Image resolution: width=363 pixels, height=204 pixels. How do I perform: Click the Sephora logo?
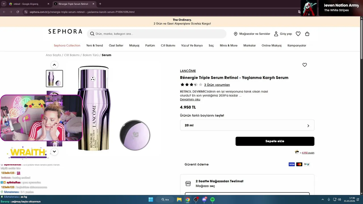click(65, 31)
